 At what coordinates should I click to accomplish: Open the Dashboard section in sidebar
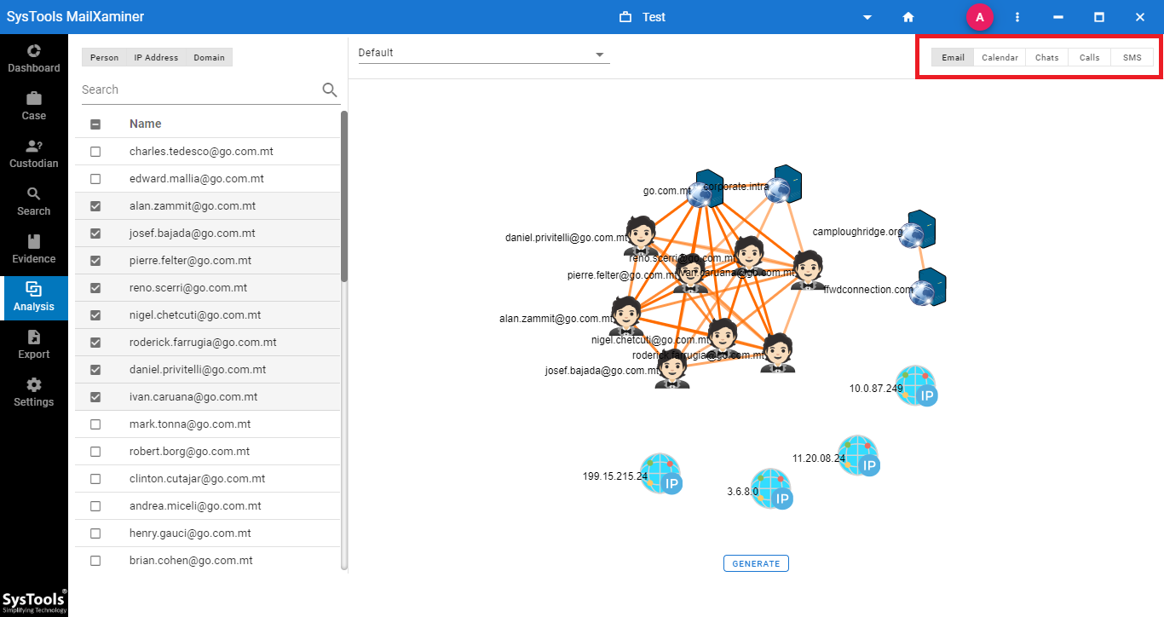click(34, 59)
